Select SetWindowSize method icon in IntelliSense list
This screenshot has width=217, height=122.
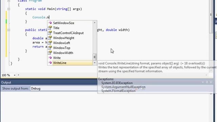(50, 23)
